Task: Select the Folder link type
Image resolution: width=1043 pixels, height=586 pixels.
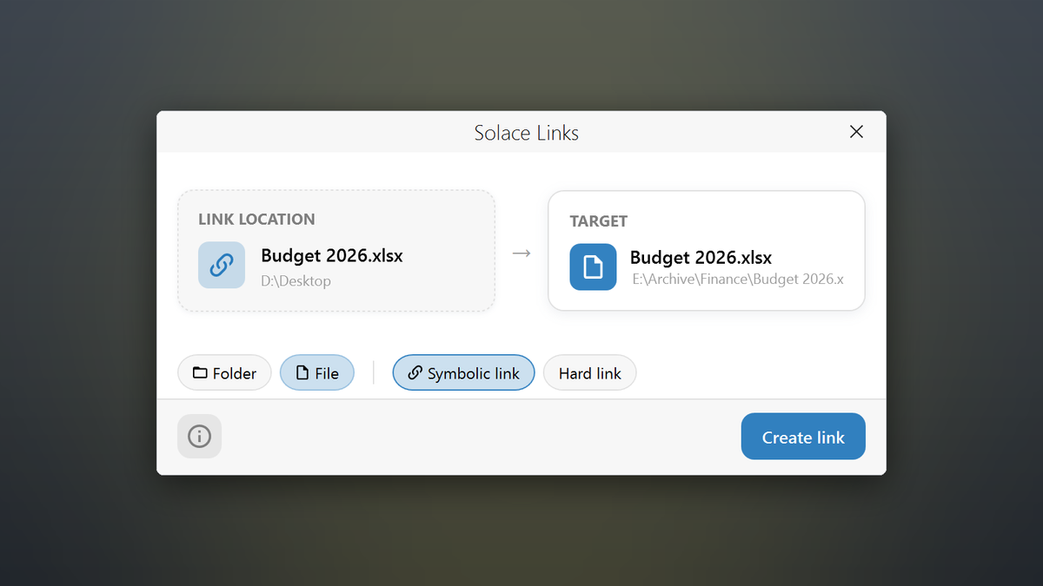Action: tap(224, 373)
